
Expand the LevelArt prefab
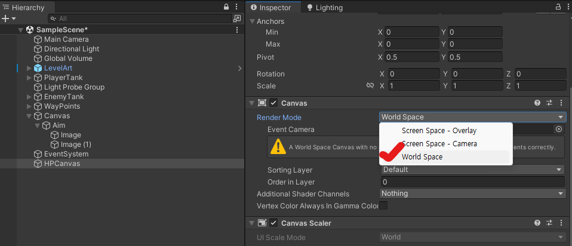[29, 68]
